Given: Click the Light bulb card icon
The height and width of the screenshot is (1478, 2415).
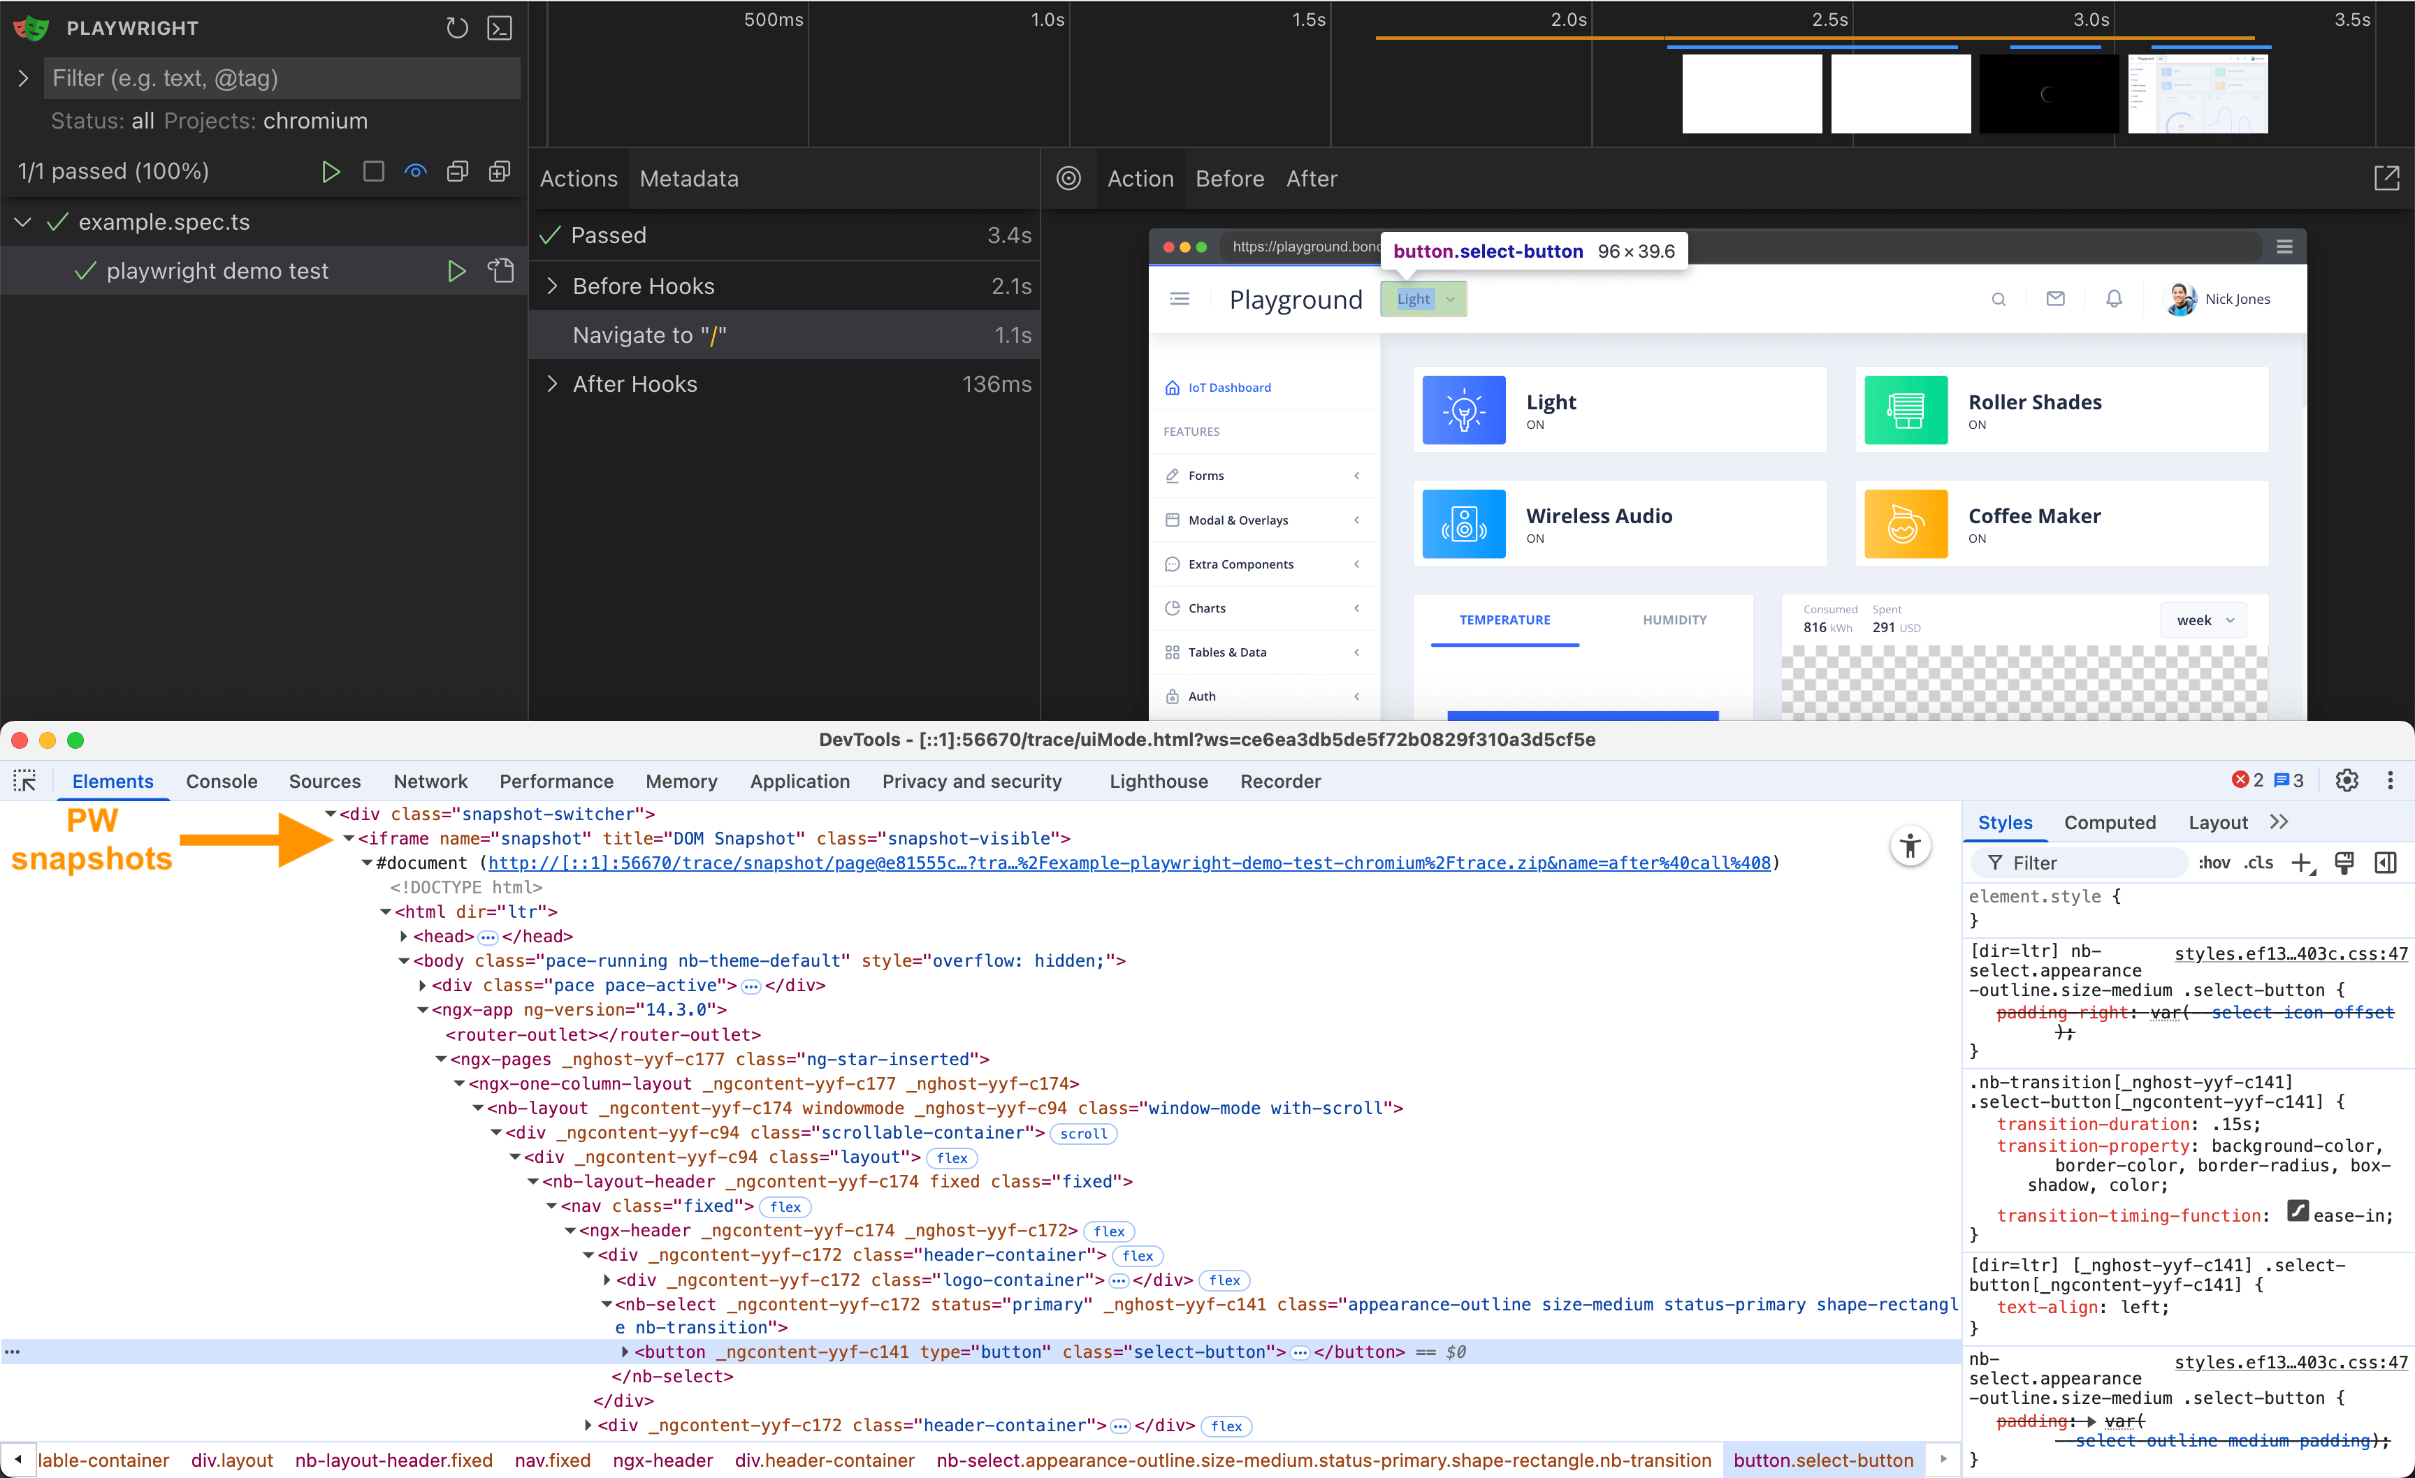Looking at the screenshot, I should point(1463,411).
